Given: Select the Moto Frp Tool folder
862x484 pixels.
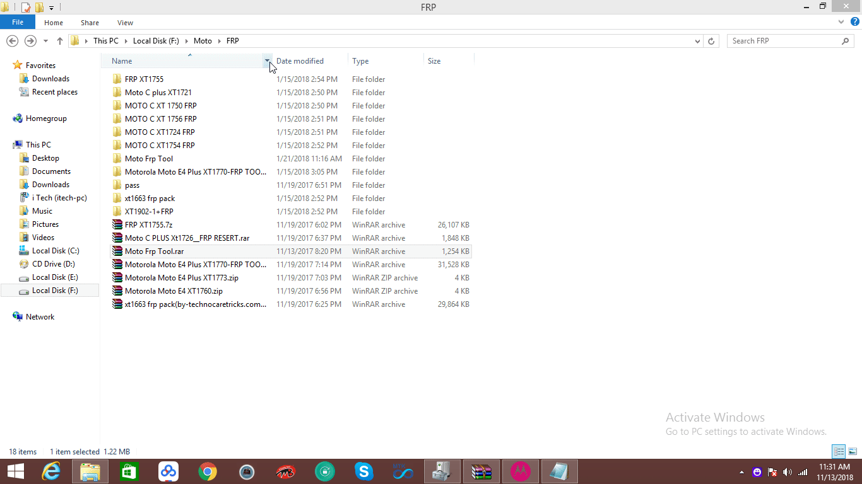Looking at the screenshot, I should (148, 159).
